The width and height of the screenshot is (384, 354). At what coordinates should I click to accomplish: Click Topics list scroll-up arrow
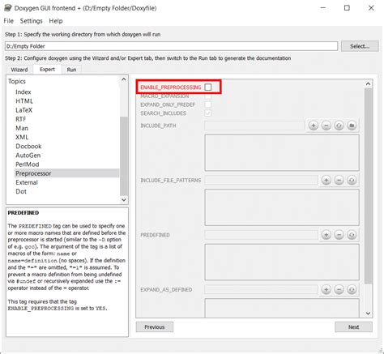[124, 79]
